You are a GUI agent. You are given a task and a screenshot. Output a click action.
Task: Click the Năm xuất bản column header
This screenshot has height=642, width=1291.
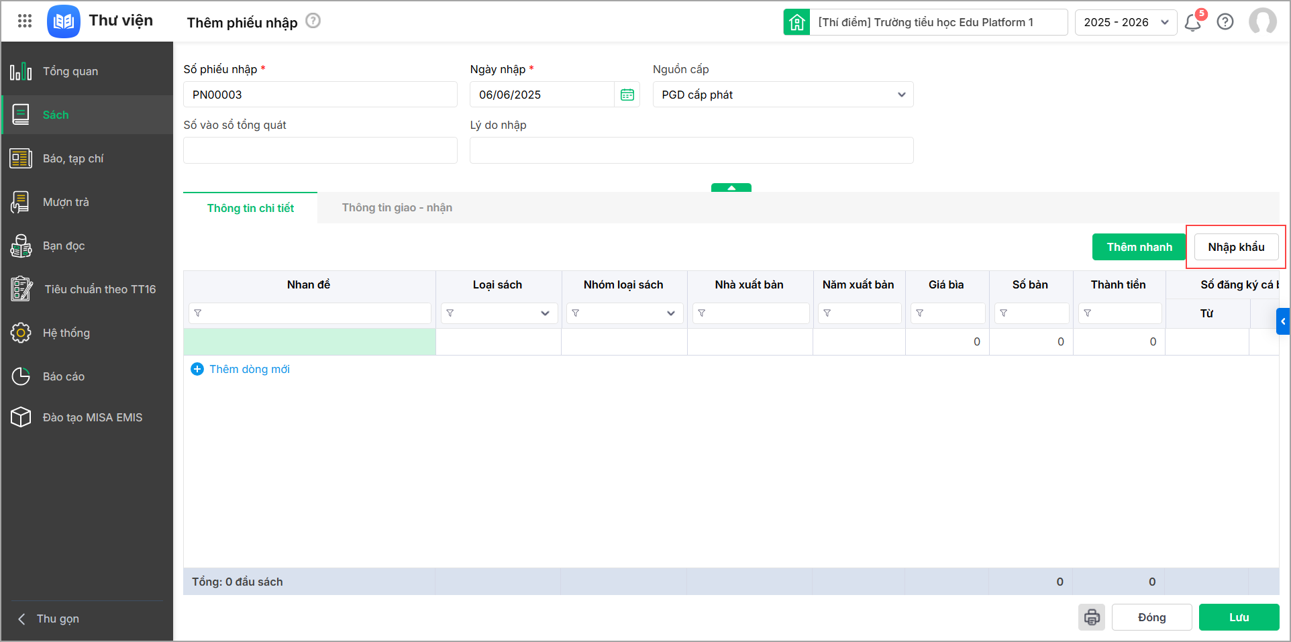click(x=858, y=284)
